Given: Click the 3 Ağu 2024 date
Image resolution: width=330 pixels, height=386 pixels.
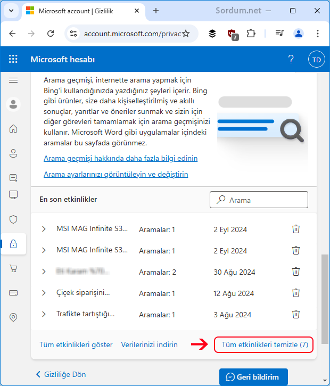Looking at the screenshot, I should coord(232,315).
